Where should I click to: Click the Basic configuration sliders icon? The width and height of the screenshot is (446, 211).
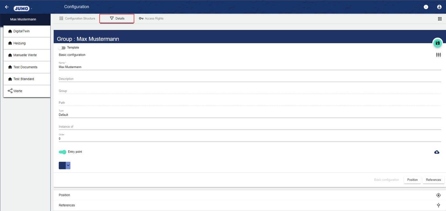click(438, 55)
